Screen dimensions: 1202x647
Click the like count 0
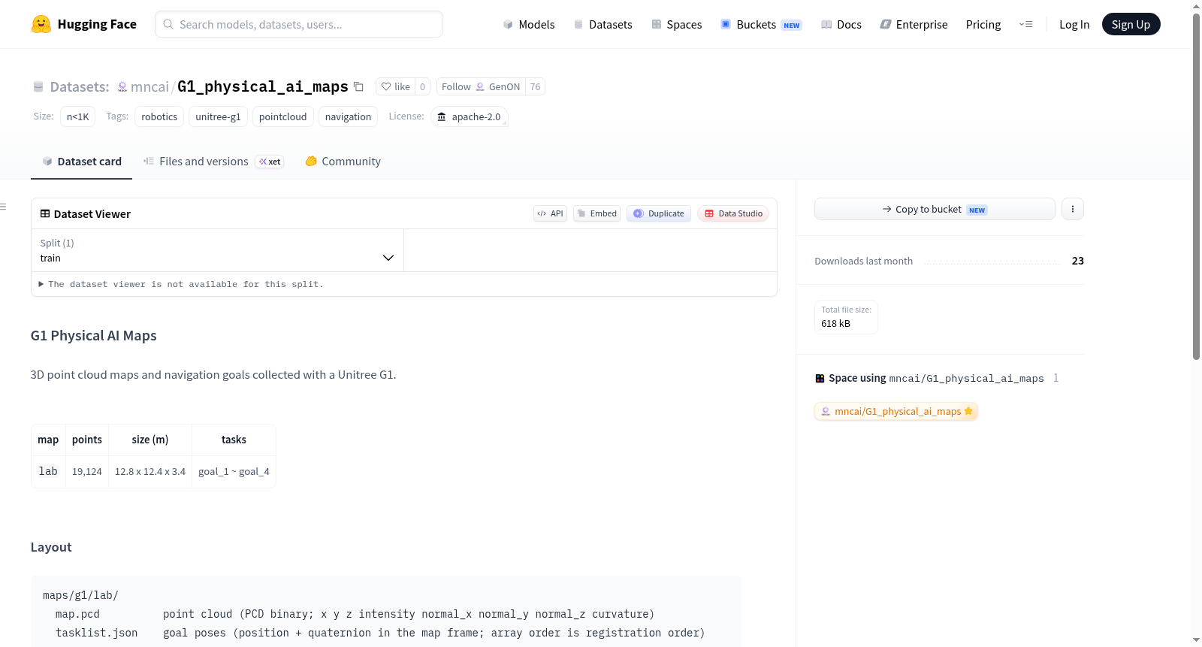[422, 86]
